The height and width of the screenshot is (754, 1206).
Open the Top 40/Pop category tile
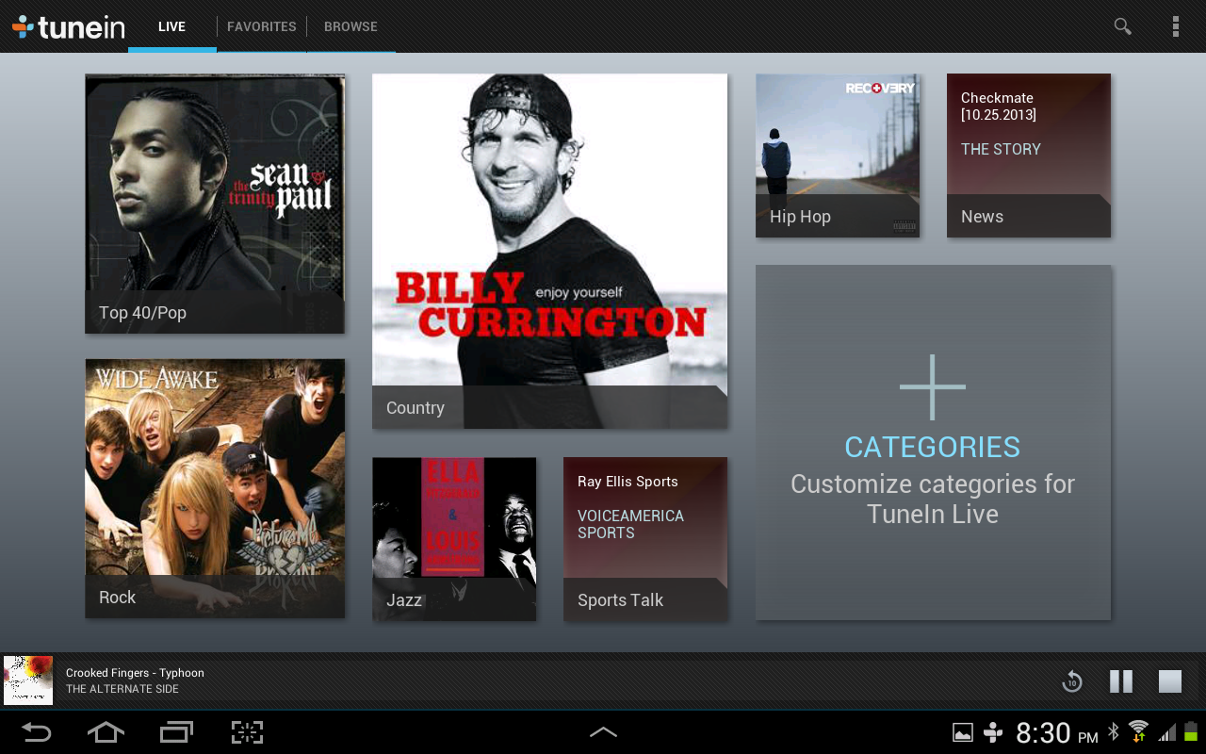(215, 204)
